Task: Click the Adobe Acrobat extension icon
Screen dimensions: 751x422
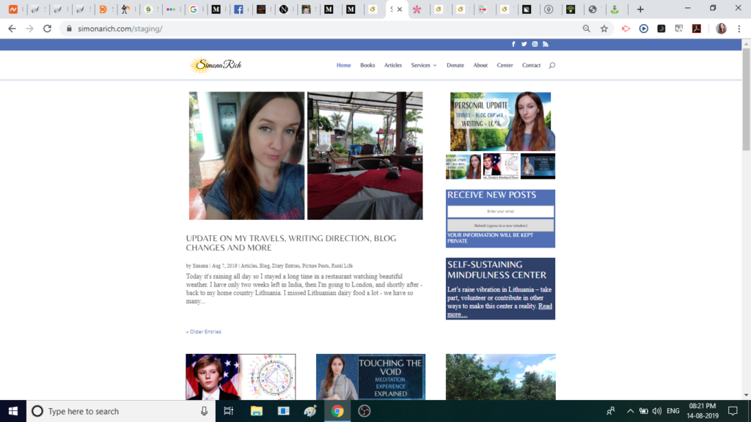Action: [697, 29]
